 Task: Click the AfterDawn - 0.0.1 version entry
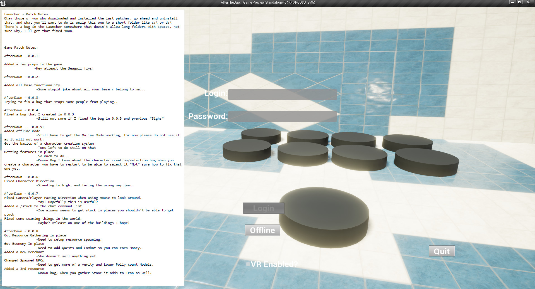[22, 56]
